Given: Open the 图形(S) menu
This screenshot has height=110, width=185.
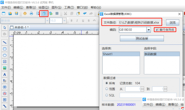Looking at the screenshot, I should (56, 7).
